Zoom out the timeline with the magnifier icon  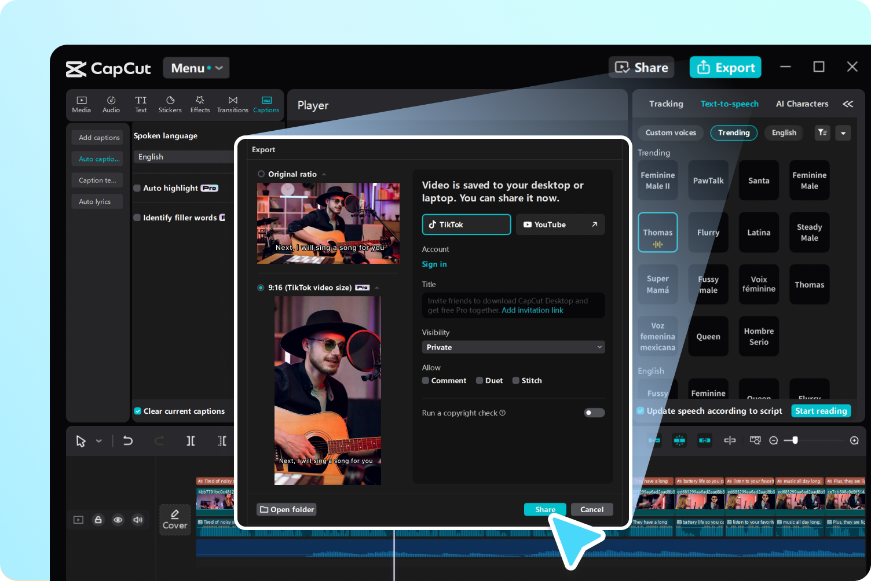pyautogui.click(x=774, y=440)
